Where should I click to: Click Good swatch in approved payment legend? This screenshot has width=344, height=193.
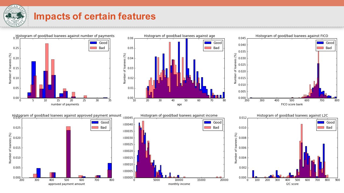95,123
